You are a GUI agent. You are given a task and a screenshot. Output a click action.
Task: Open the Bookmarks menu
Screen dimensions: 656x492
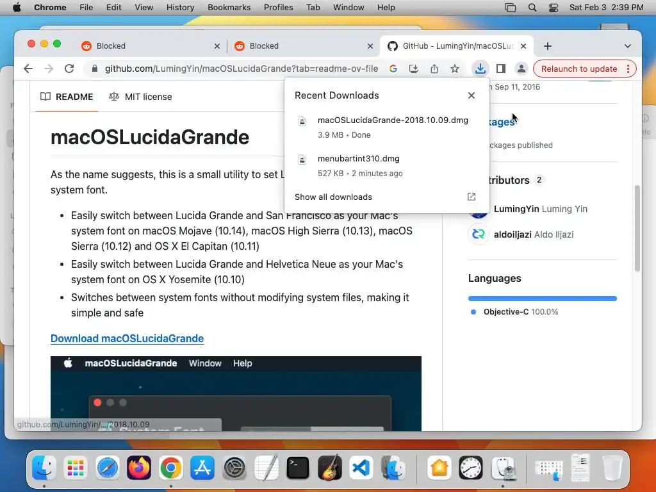tap(229, 8)
